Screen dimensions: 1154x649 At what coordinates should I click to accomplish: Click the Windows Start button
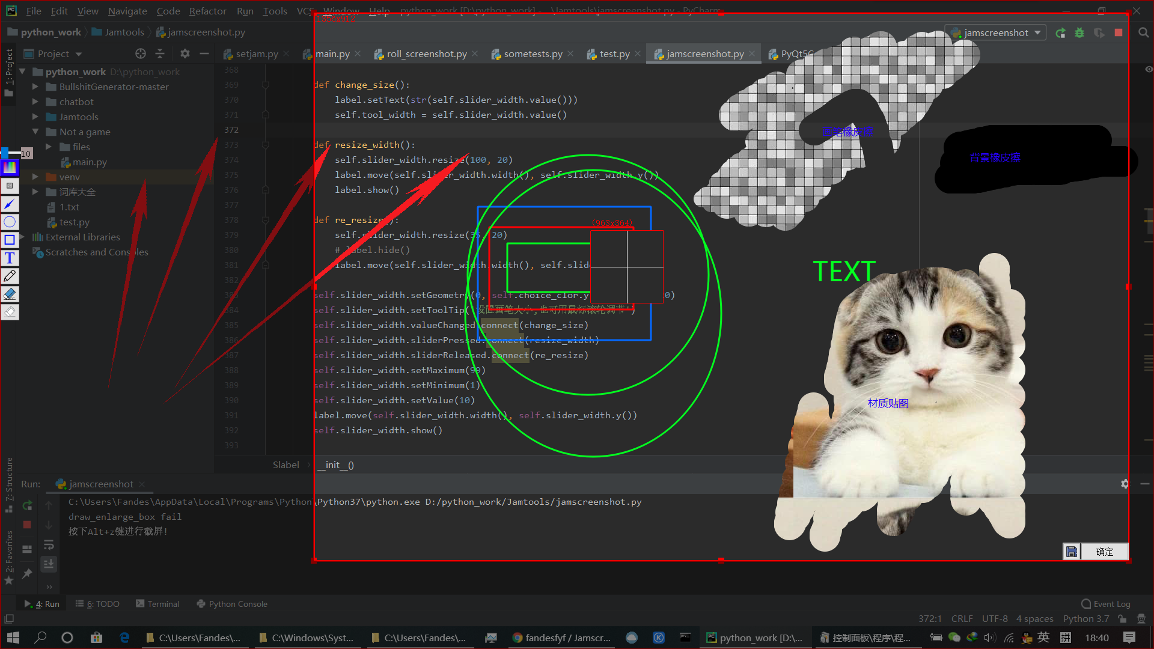13,638
